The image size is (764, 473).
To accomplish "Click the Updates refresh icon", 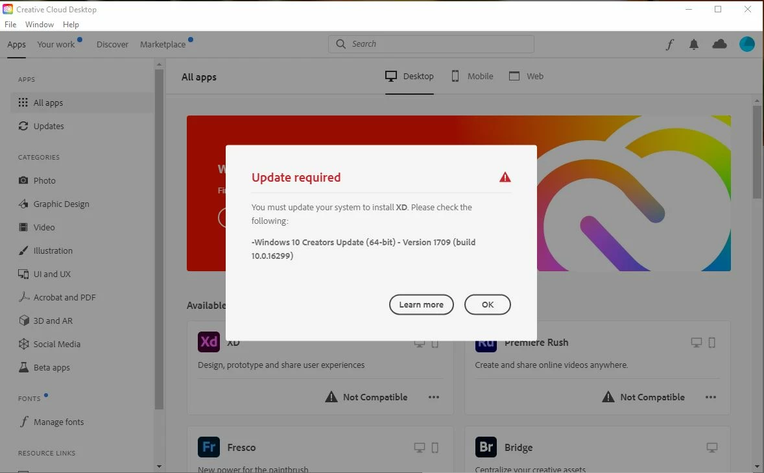I will [x=23, y=126].
